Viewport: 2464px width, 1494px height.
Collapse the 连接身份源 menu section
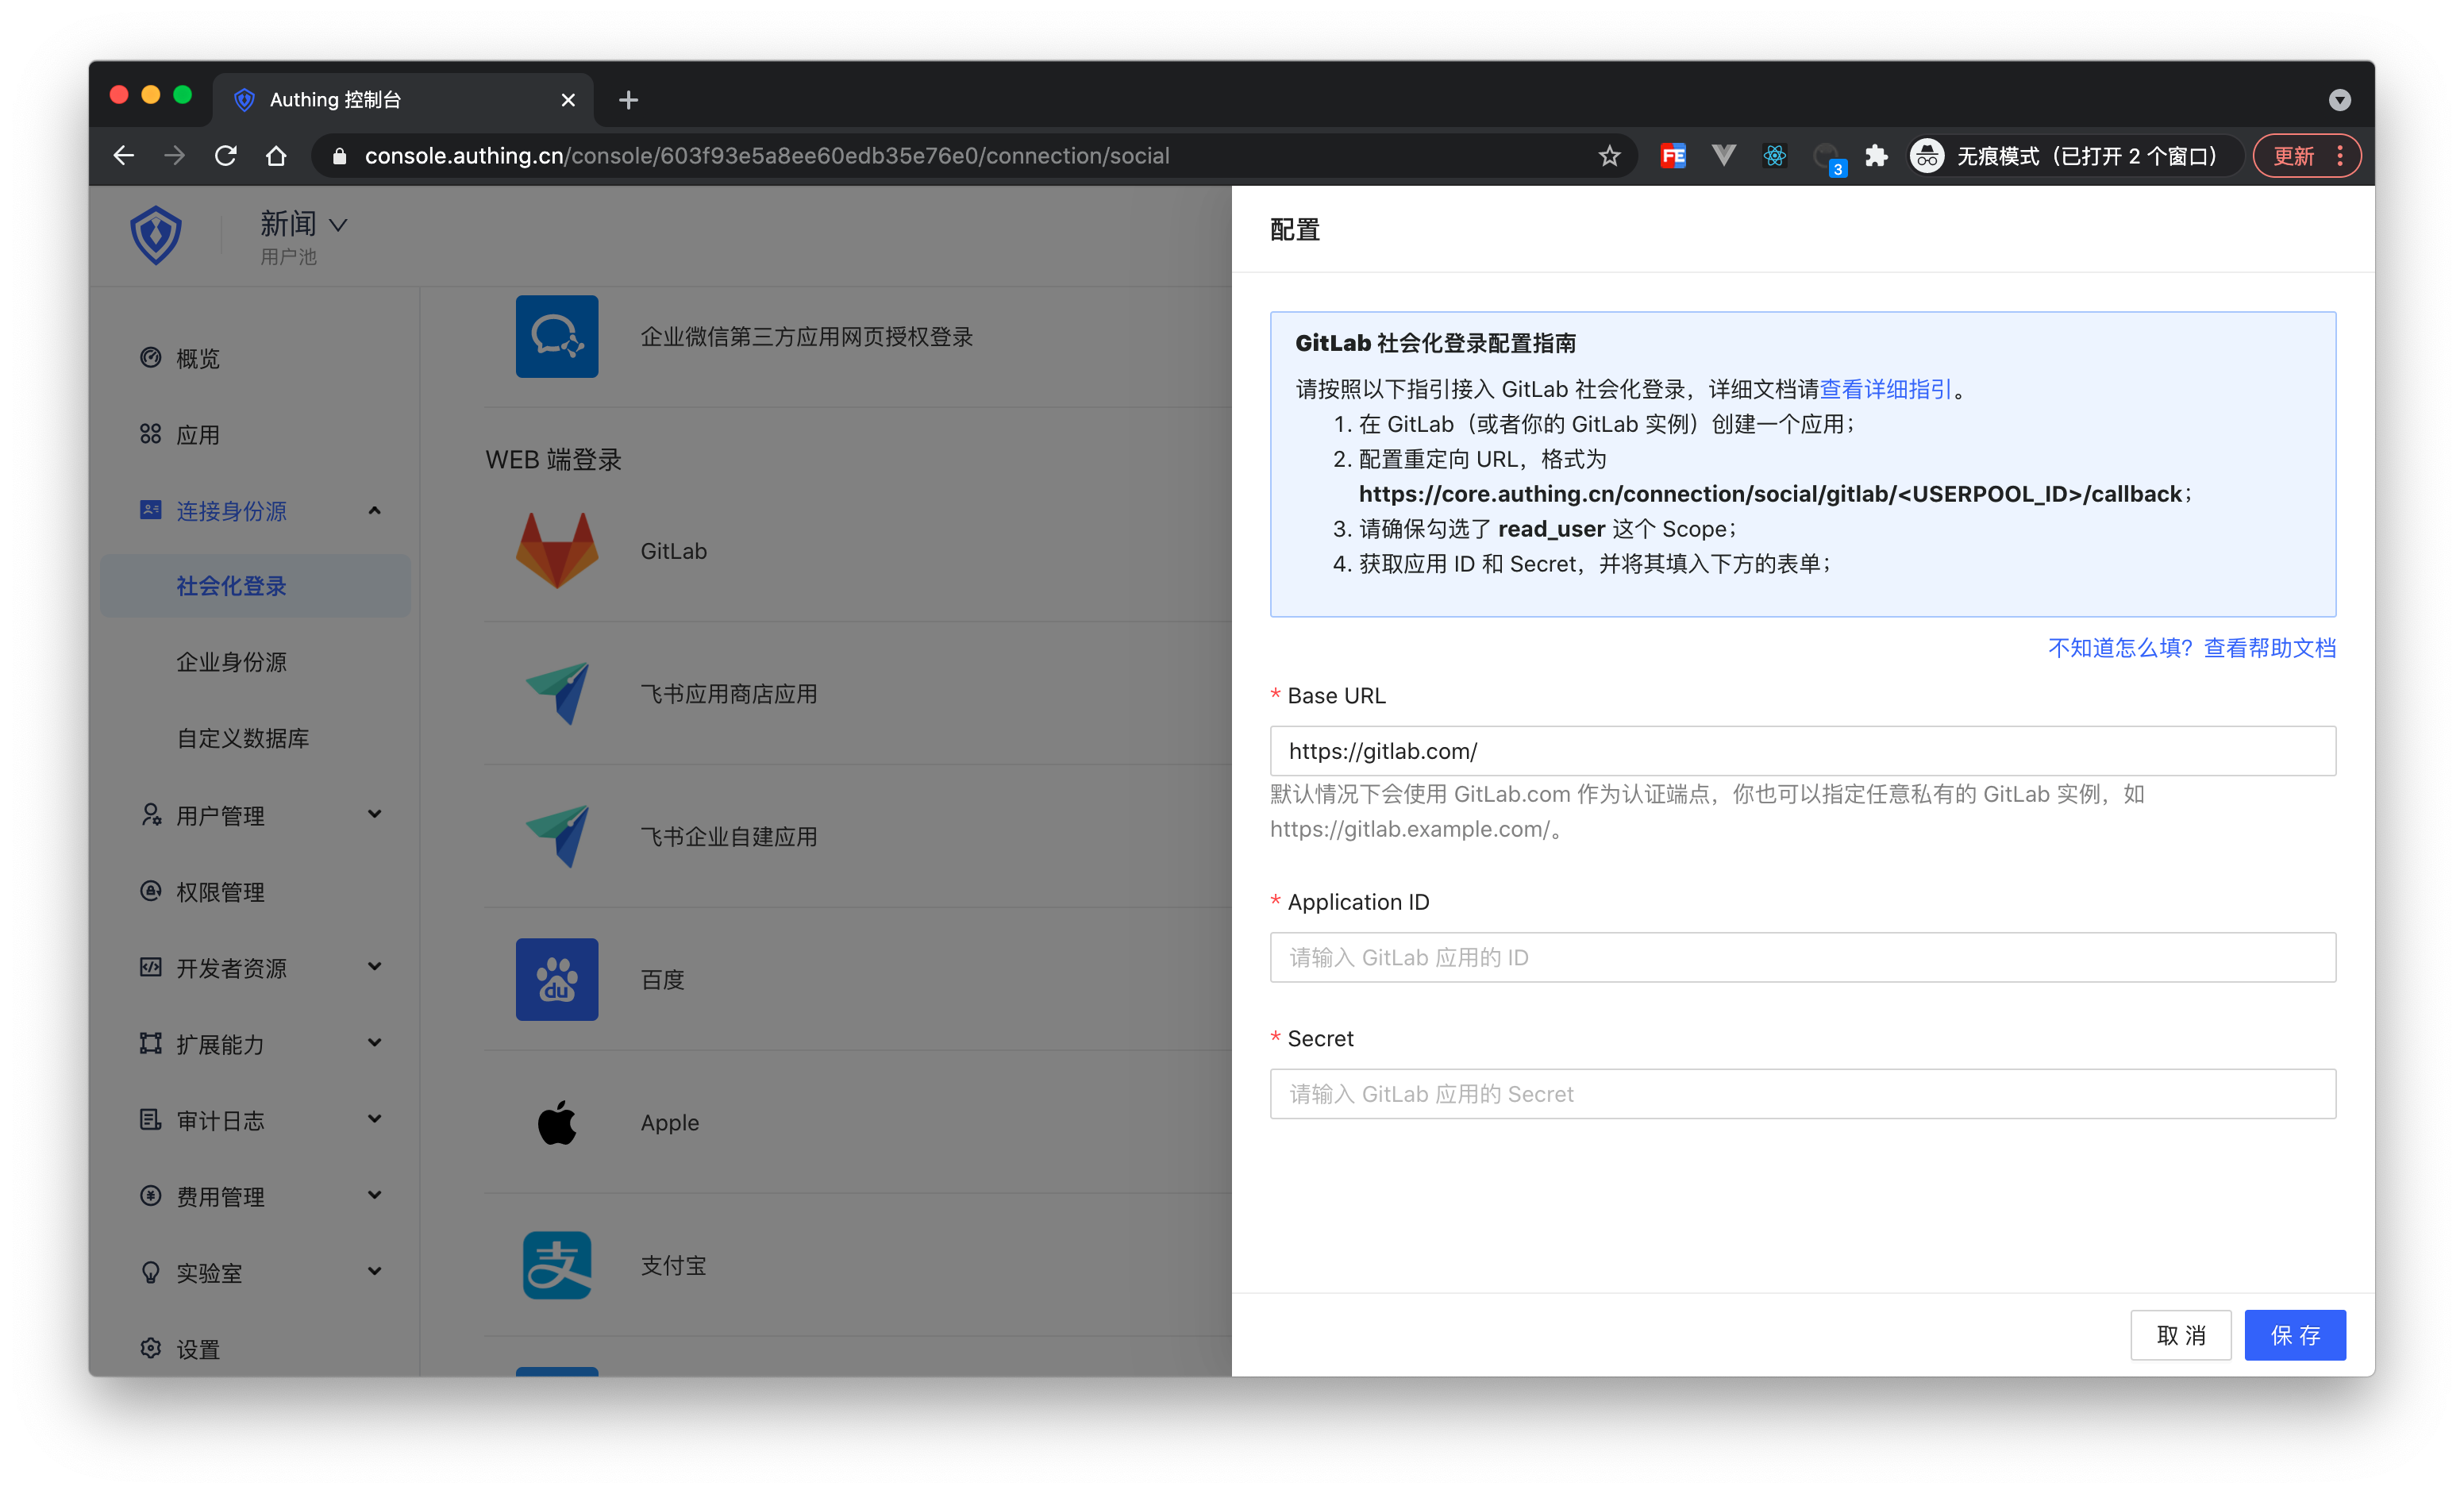pyautogui.click(x=374, y=511)
